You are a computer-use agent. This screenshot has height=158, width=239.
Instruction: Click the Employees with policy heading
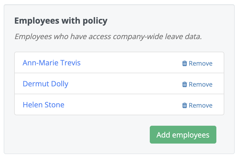[61, 21]
